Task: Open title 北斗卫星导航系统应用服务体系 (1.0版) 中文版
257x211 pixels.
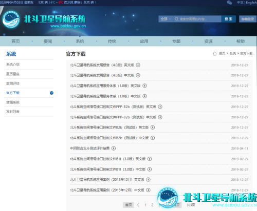Action: click(x=105, y=96)
